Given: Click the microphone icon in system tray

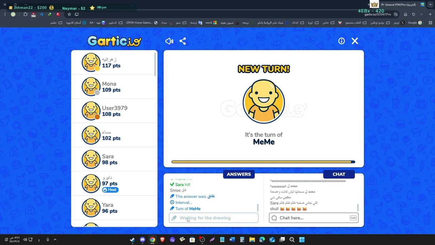Looking at the screenshot, I should 48,240.
